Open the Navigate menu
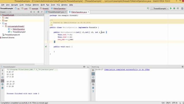184x104 pixels. (15, 5)
